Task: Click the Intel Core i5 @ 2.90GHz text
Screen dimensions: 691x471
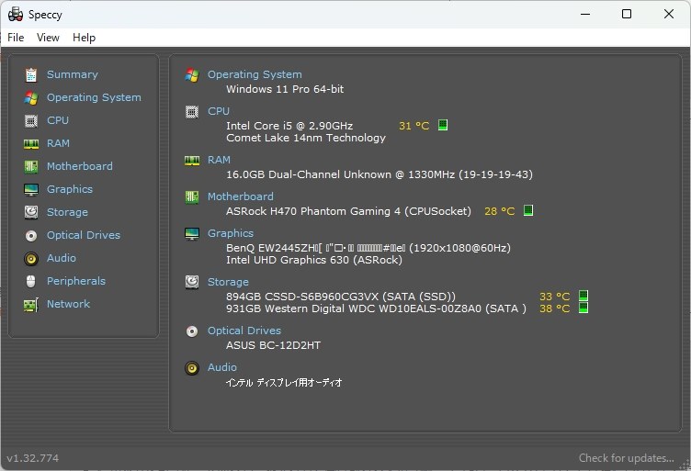Action: (x=289, y=126)
